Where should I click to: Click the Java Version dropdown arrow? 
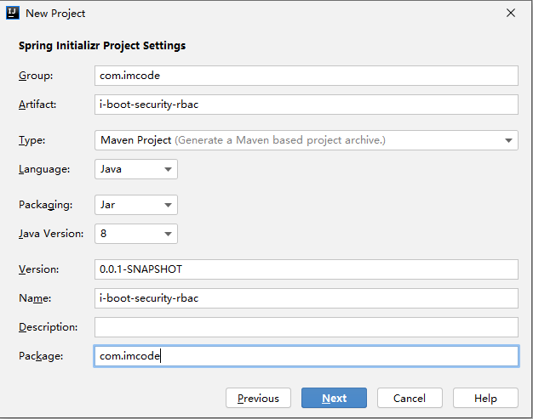(x=167, y=234)
